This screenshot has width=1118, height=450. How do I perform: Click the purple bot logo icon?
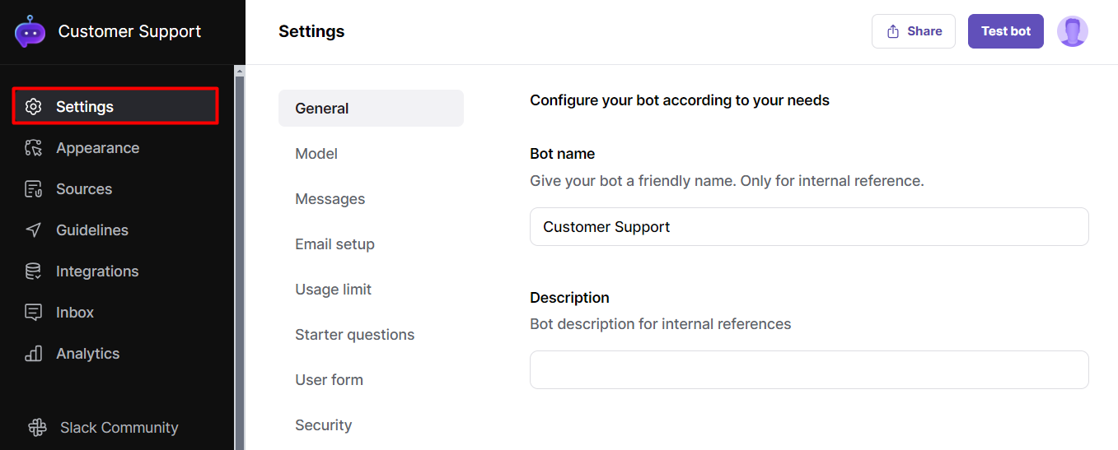(30, 32)
